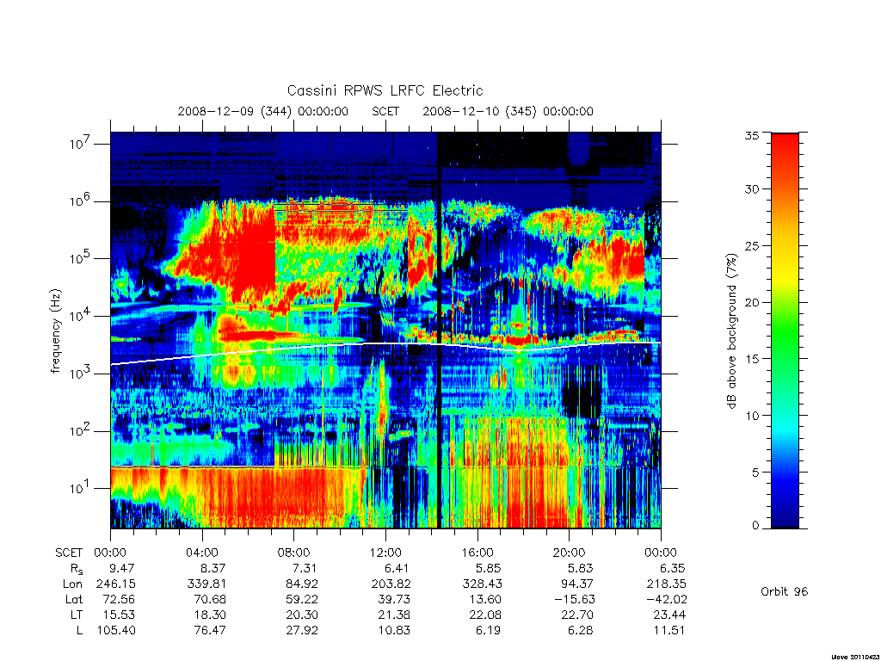Click the LT value 22.70
This screenshot has height=661, width=881.
[577, 615]
